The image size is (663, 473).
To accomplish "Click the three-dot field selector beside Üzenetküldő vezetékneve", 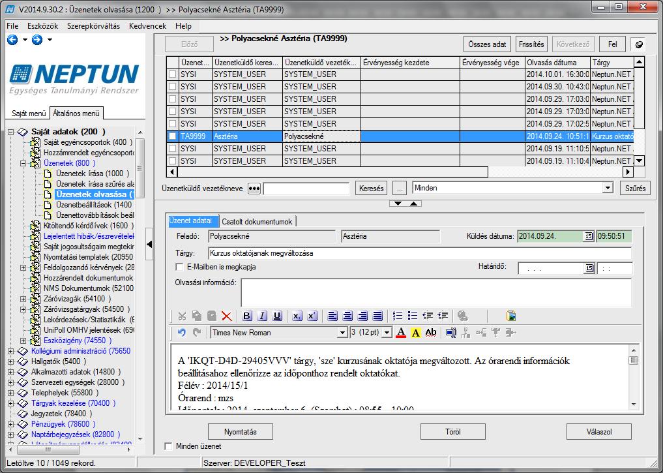I will pyautogui.click(x=254, y=189).
